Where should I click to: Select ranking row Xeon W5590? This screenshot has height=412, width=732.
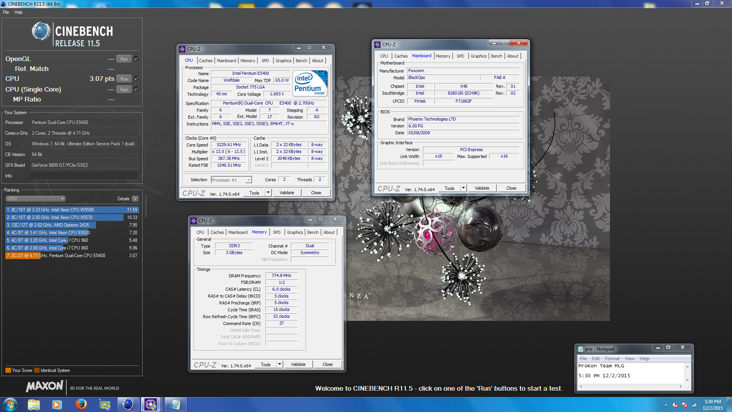(72, 210)
